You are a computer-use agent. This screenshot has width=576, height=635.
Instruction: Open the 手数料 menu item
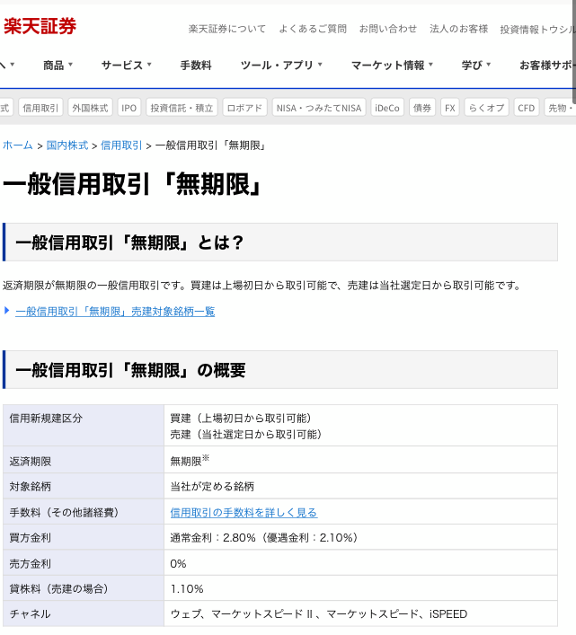pyautogui.click(x=196, y=65)
